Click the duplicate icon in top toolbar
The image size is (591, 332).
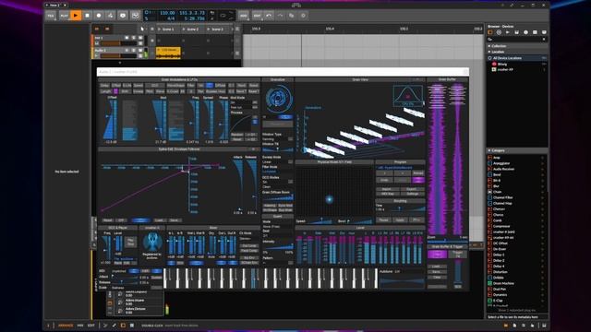(292, 16)
